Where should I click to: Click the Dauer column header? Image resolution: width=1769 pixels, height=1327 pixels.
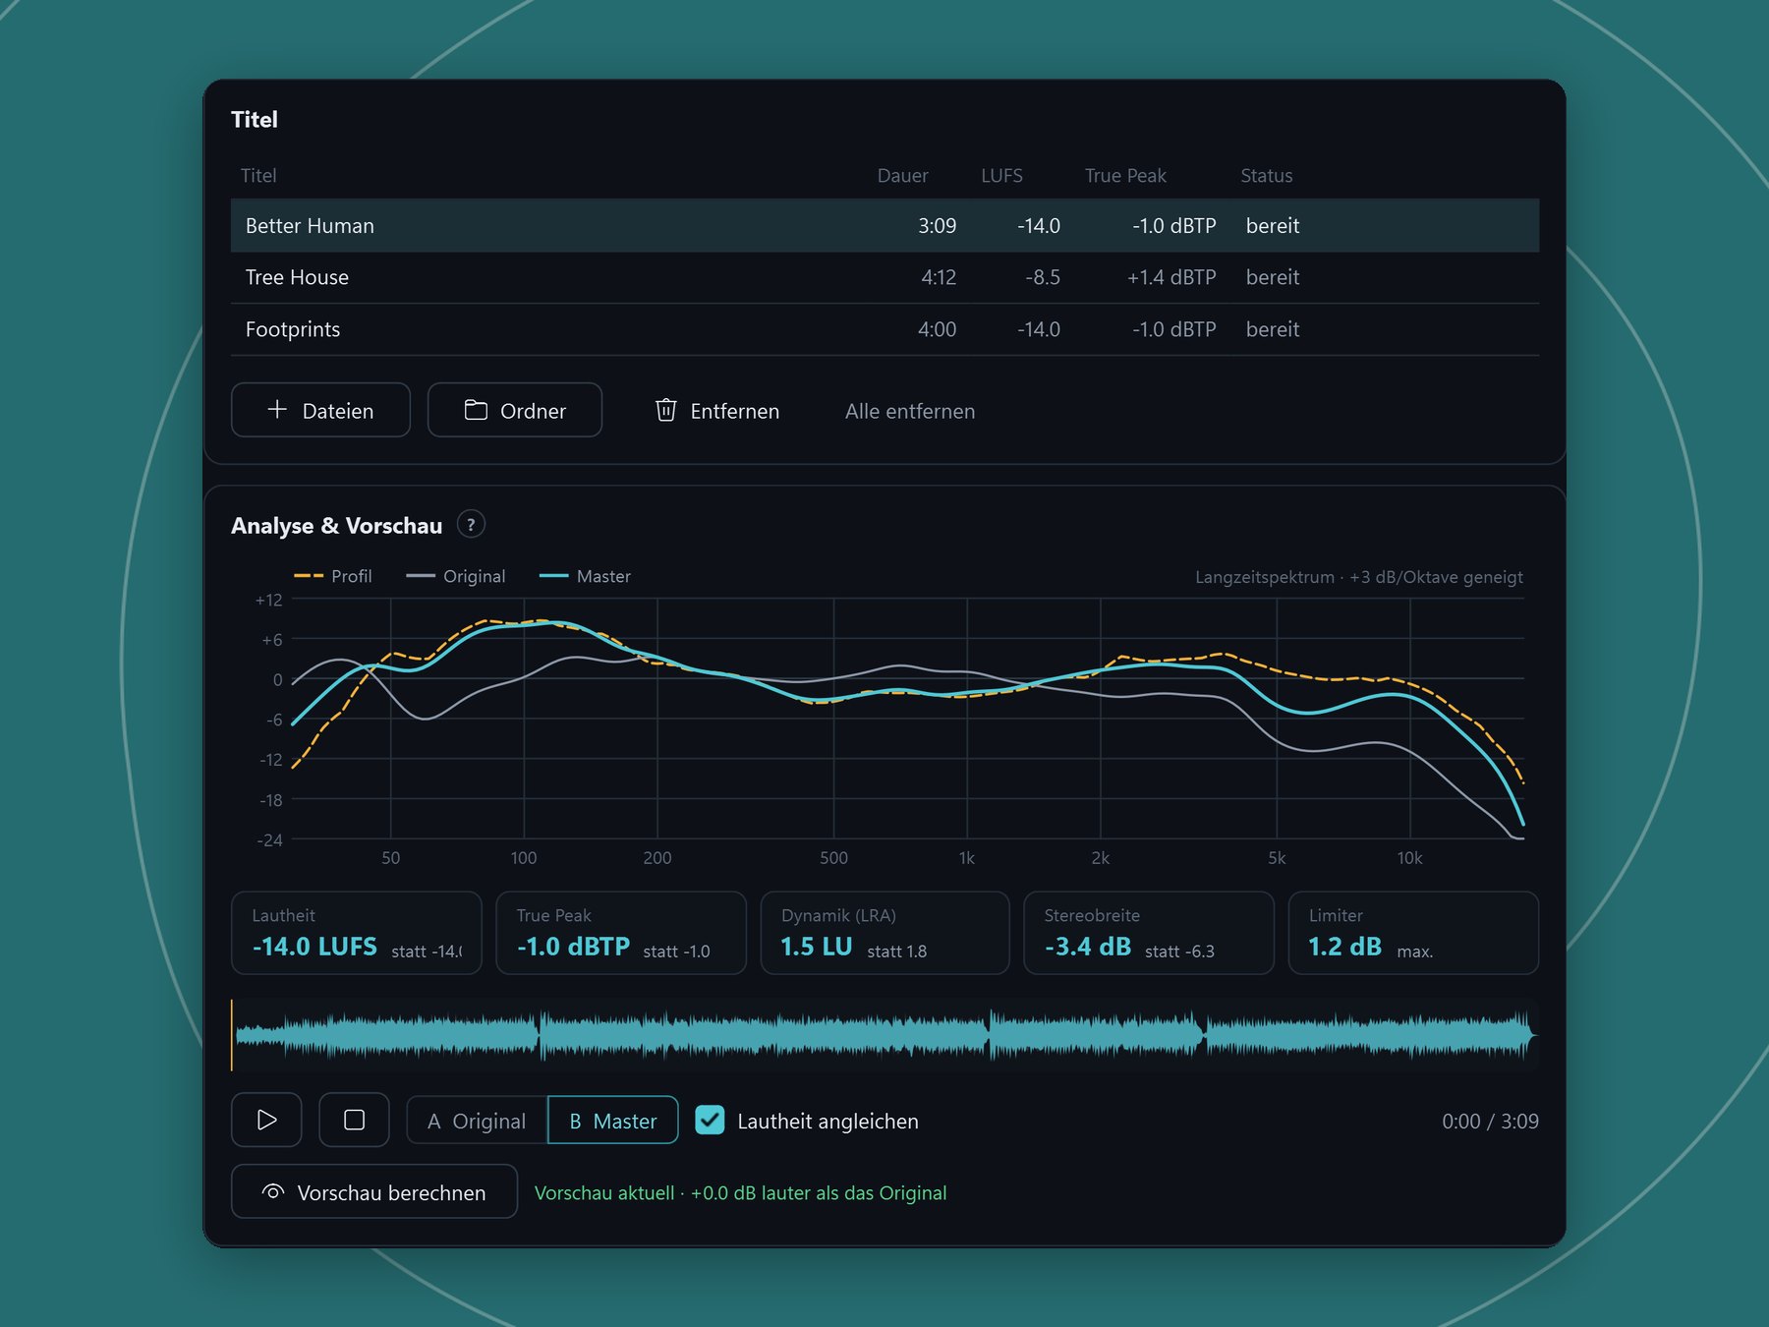pos(902,175)
